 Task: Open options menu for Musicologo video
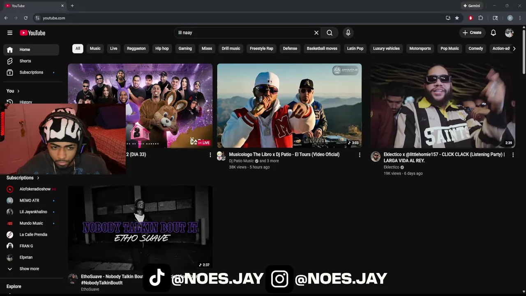[x=360, y=155]
